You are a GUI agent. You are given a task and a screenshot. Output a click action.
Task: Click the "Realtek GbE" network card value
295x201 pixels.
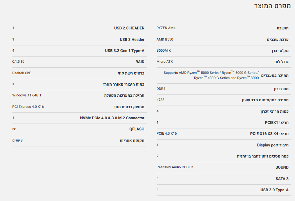point(22,73)
